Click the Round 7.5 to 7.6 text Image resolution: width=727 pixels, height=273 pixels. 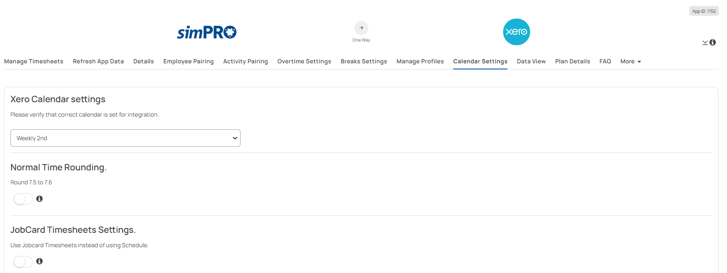coord(31,183)
